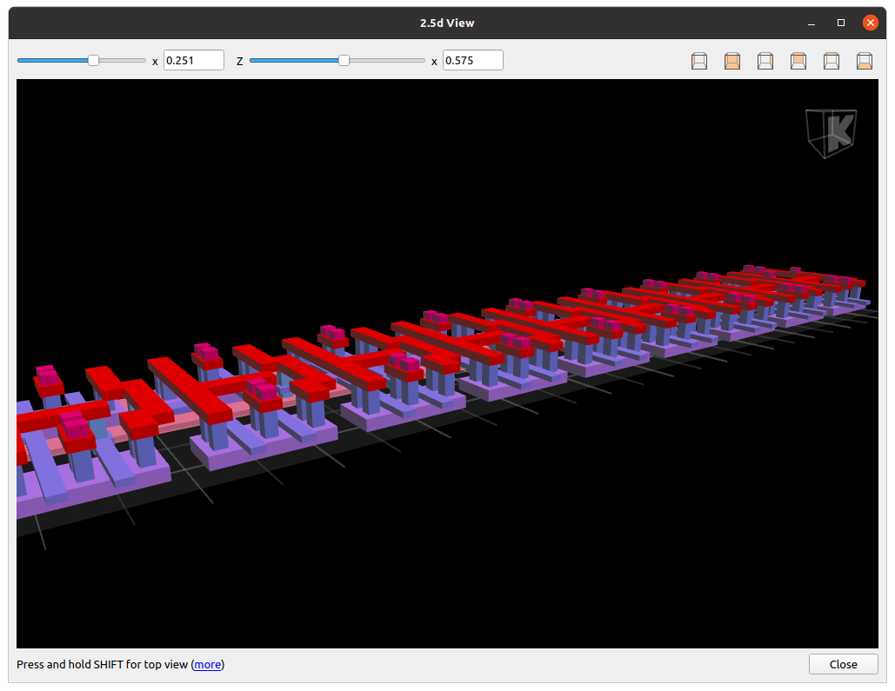Click the overall scale slider handle
895x691 pixels.
93,61
